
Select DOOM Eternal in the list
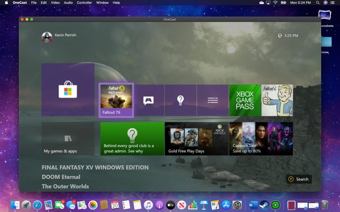click(x=61, y=177)
